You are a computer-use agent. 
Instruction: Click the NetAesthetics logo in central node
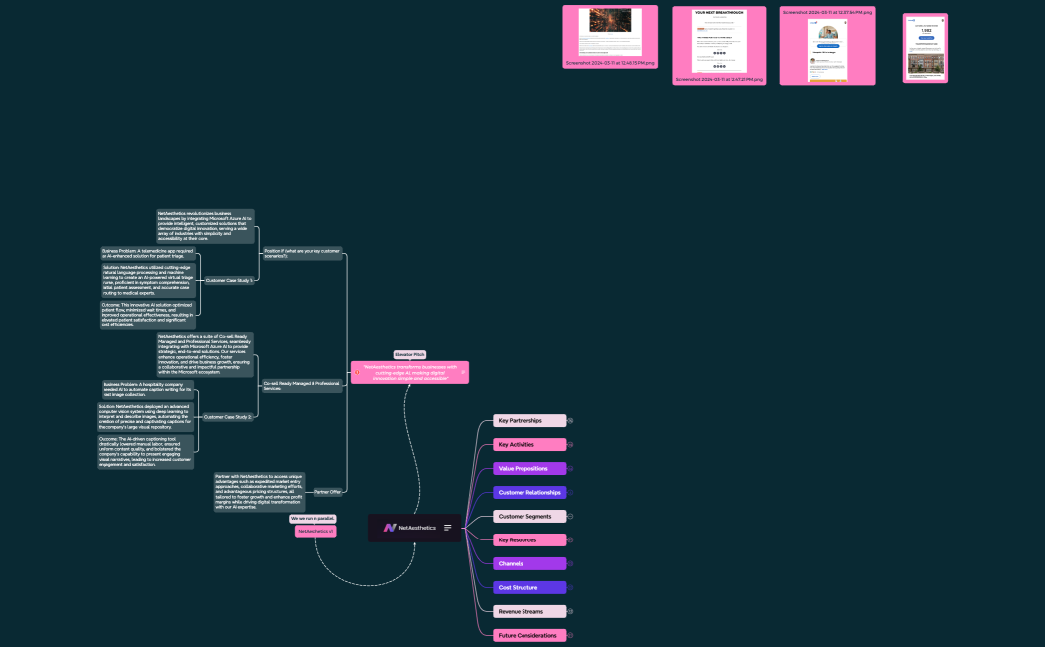(390, 528)
